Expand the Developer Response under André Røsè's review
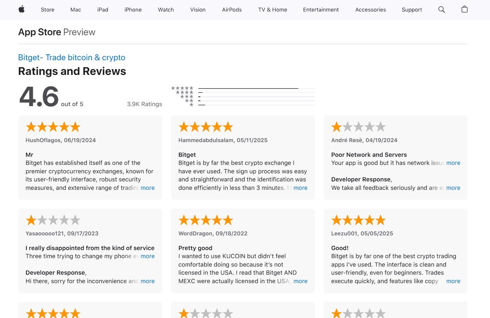 (x=453, y=188)
